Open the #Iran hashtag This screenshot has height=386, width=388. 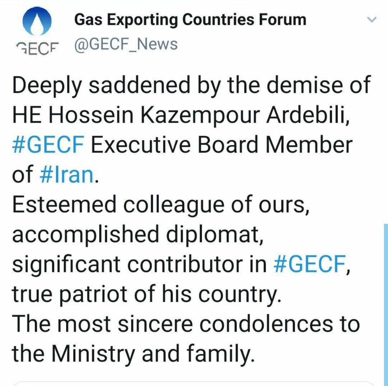click(67, 176)
